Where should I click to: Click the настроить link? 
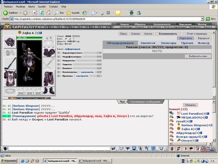point(82,76)
